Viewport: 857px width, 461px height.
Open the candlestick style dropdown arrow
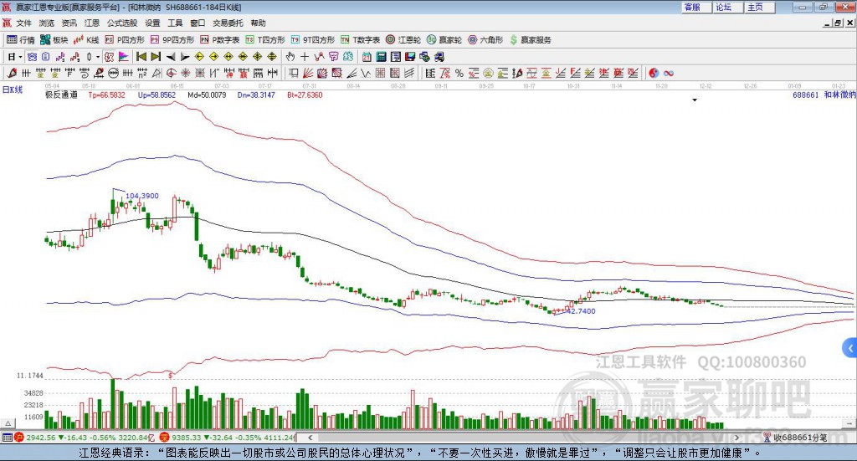pos(98,57)
